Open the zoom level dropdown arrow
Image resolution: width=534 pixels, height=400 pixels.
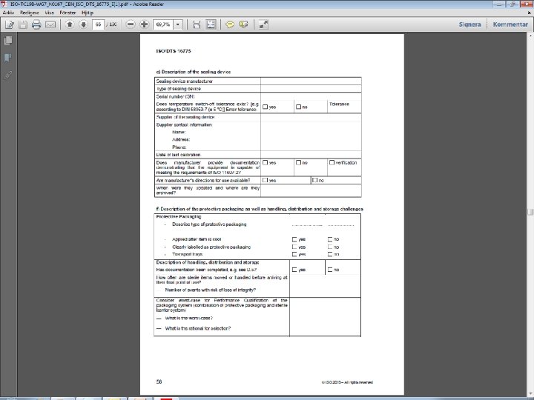tap(178, 24)
